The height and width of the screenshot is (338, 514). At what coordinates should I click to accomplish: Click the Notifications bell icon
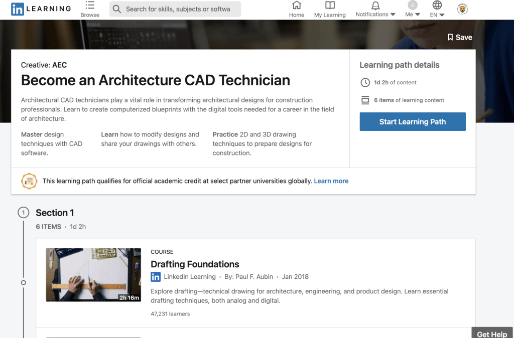point(375,5)
